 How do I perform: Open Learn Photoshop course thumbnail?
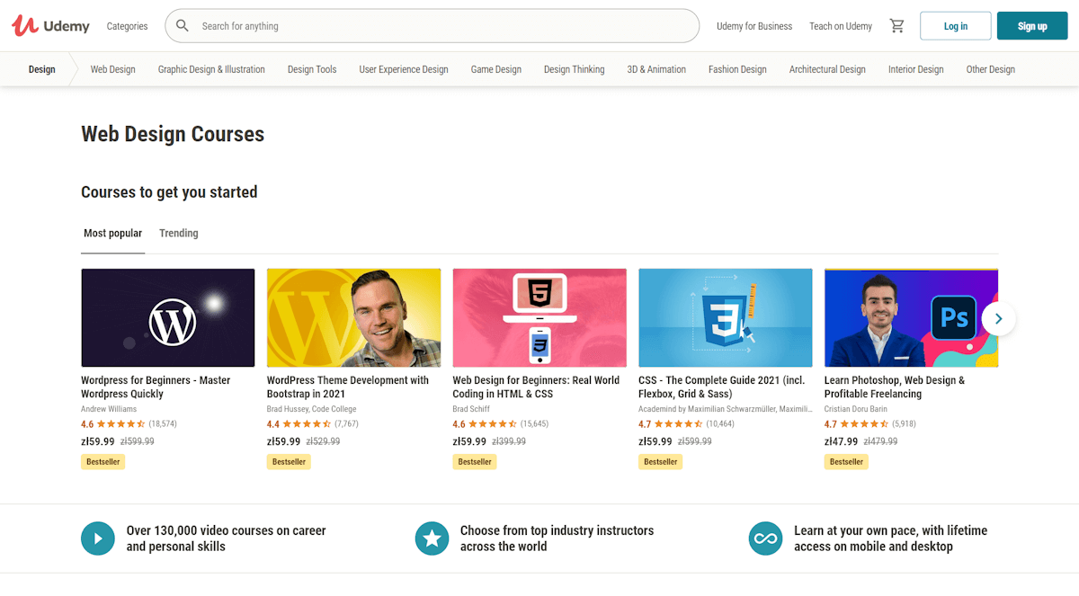(911, 317)
